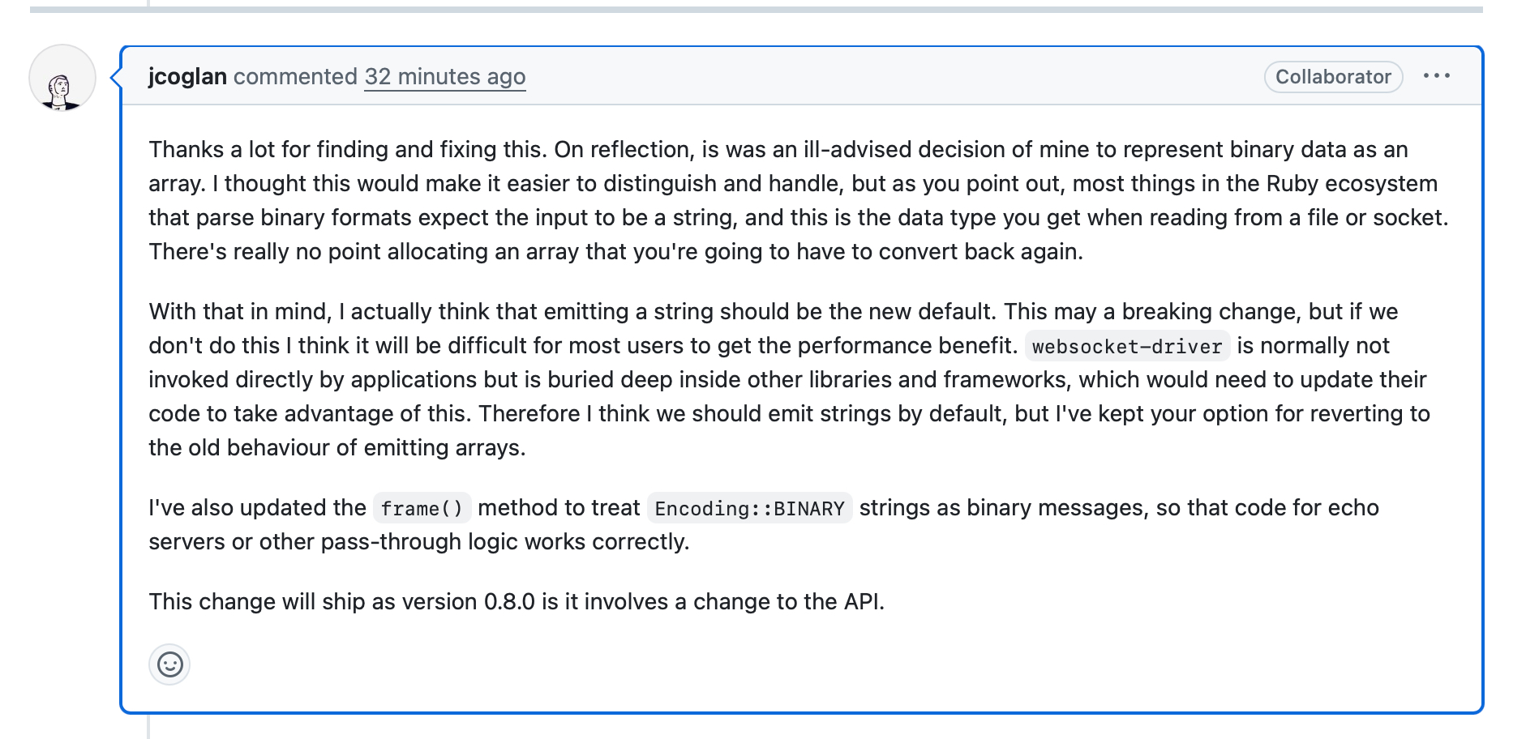
Task: Click the "32 minutes ago" timestamp link
Action: click(444, 76)
